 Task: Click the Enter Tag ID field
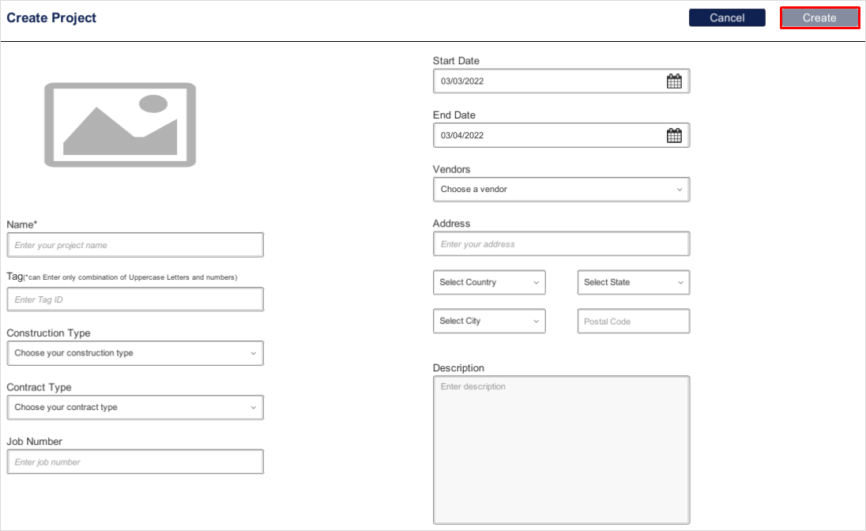pos(135,299)
